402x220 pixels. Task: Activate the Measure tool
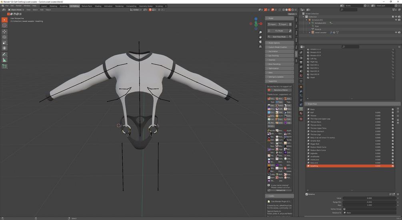(x=4, y=60)
